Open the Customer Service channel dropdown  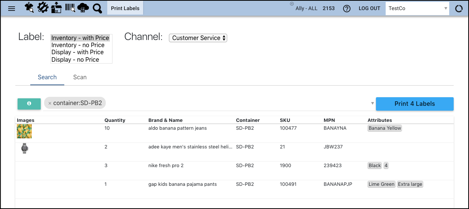click(x=198, y=38)
